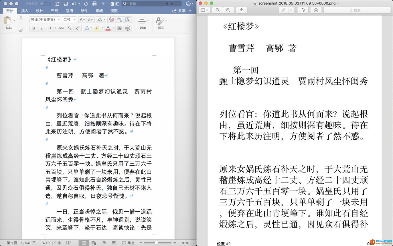Open the 样式 styles panel
The height and width of the screenshot is (246, 393).
pyautogui.click(x=161, y=23)
